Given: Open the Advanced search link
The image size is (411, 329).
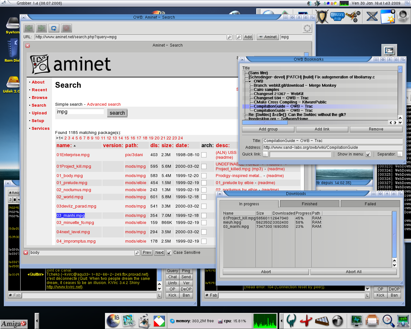Looking at the screenshot, I should pos(104,104).
